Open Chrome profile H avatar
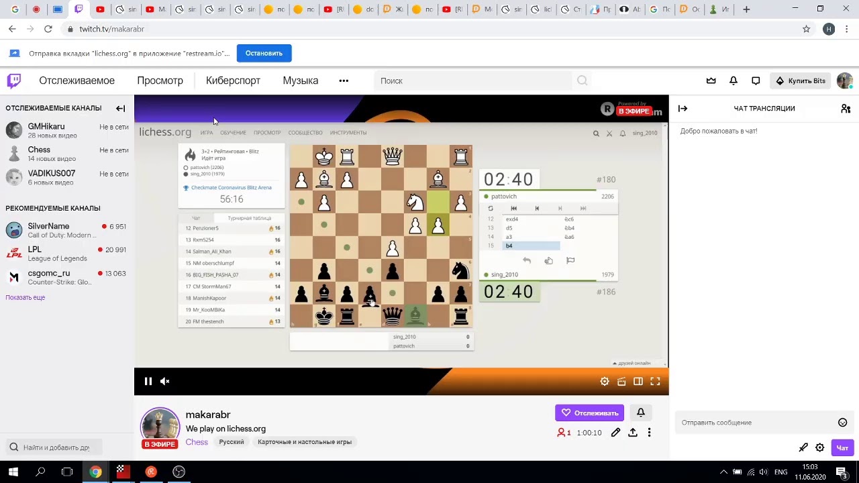This screenshot has height=483, width=859. point(829,29)
